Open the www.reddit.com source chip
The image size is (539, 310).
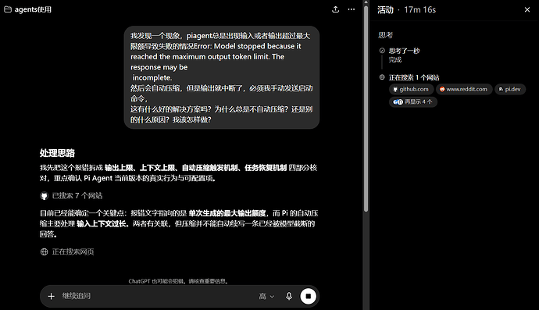click(464, 89)
